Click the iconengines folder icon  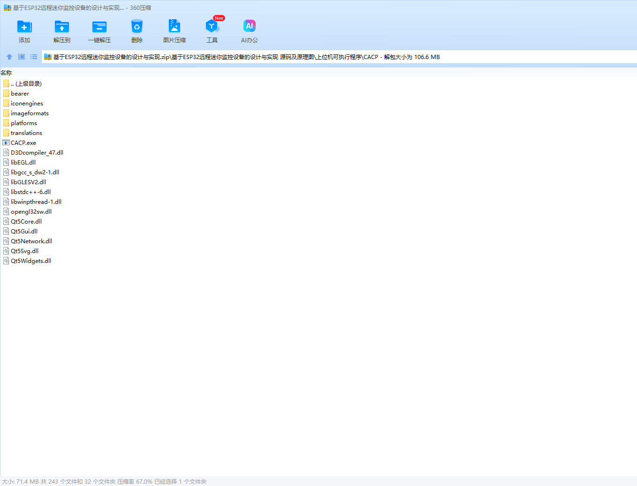pyautogui.click(x=6, y=104)
